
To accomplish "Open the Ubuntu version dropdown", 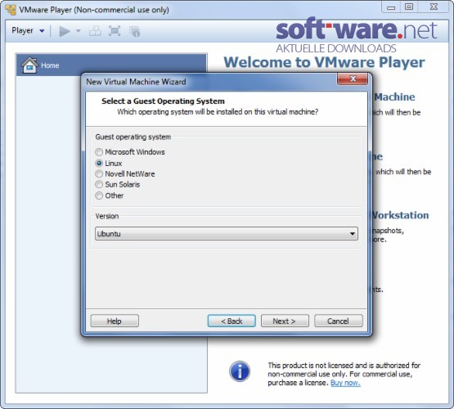I will (x=227, y=234).
